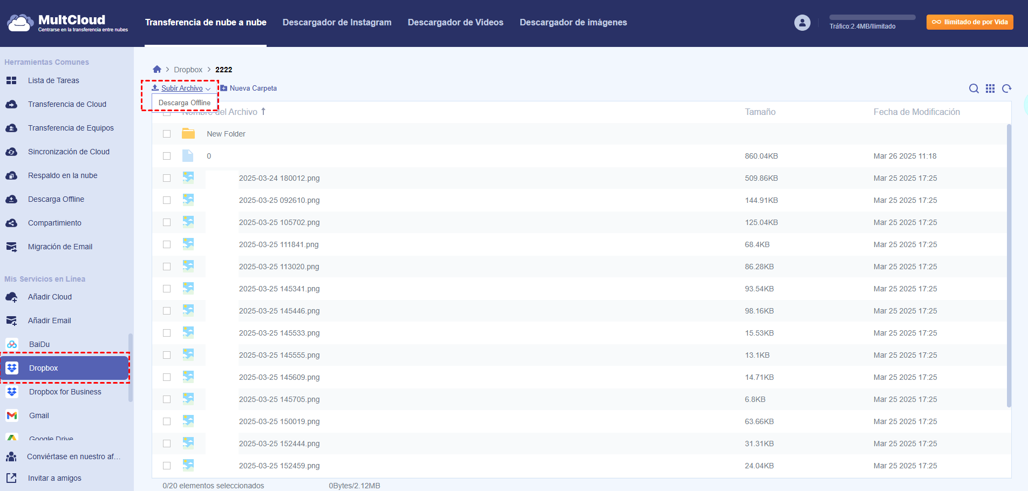
Task: Create a folder with Nueva Carpeta
Action: click(248, 88)
